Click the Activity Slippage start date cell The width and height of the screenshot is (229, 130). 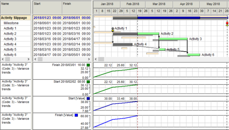click(x=48, y=18)
